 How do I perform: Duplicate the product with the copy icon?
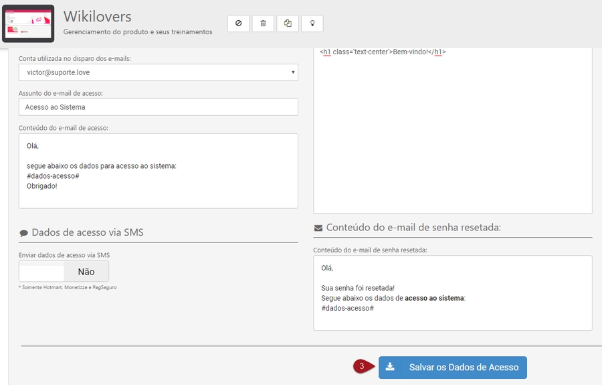288,23
